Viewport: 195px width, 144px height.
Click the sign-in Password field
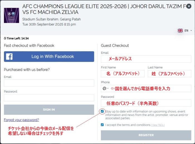(49, 98)
